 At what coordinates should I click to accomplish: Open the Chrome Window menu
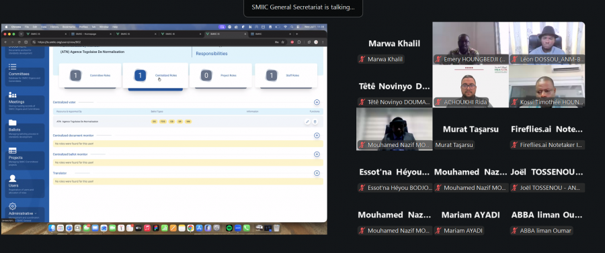coord(104,27)
